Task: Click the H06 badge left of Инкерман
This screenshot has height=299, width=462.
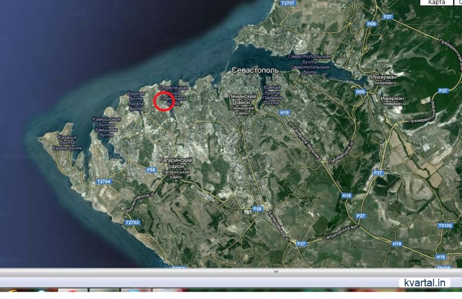Action: pos(361,92)
